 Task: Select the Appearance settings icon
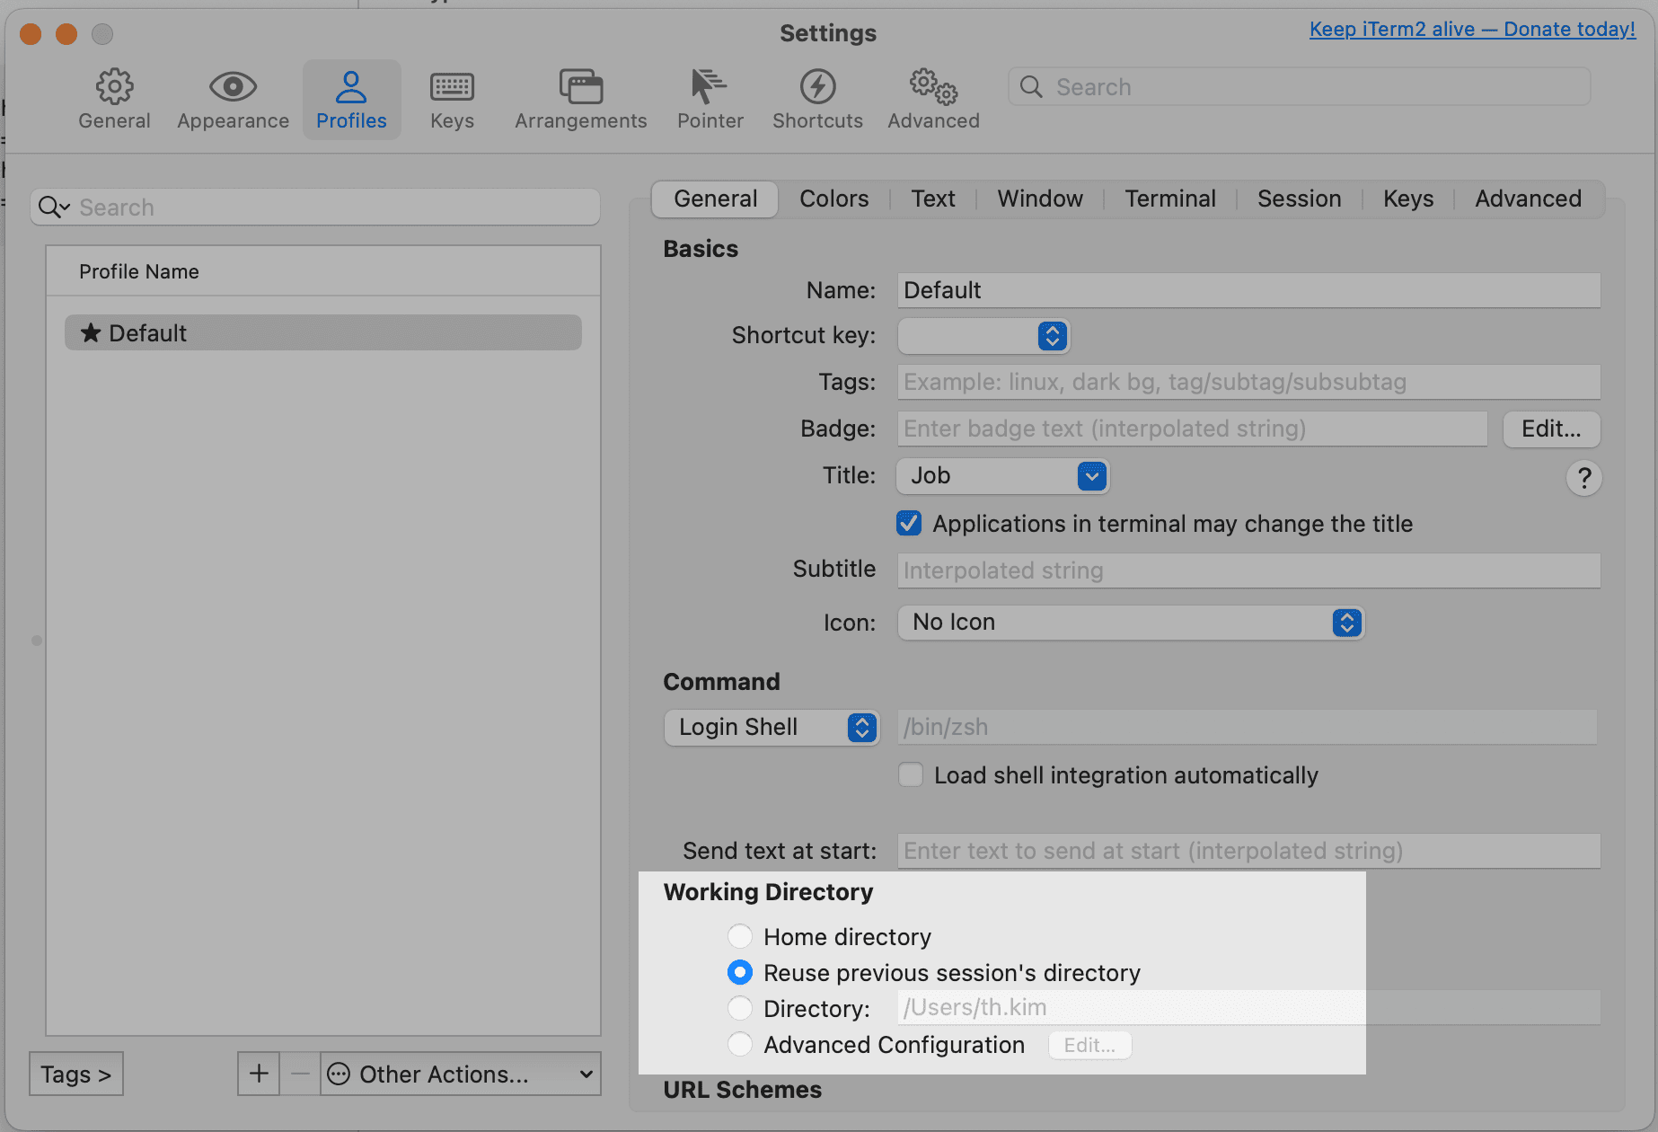pyautogui.click(x=233, y=99)
